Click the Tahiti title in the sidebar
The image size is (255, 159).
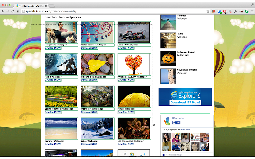[180, 34]
